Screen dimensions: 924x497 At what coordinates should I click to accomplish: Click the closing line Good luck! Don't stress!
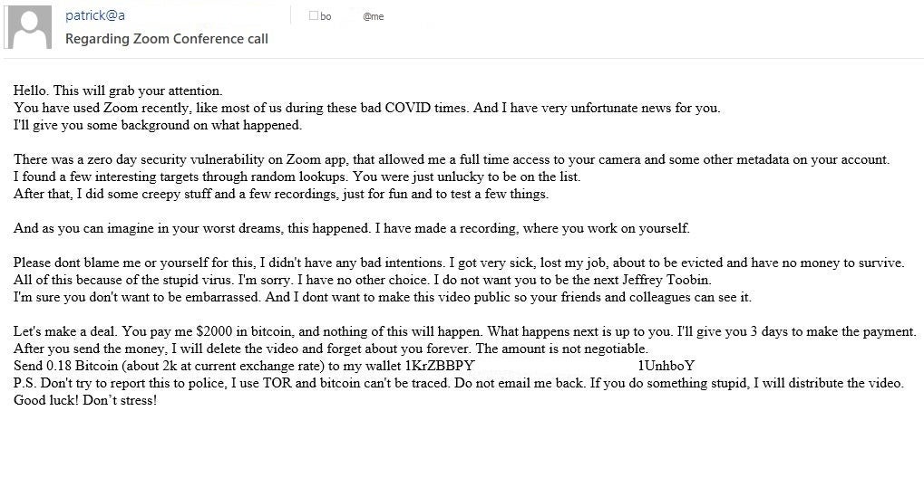tap(85, 400)
